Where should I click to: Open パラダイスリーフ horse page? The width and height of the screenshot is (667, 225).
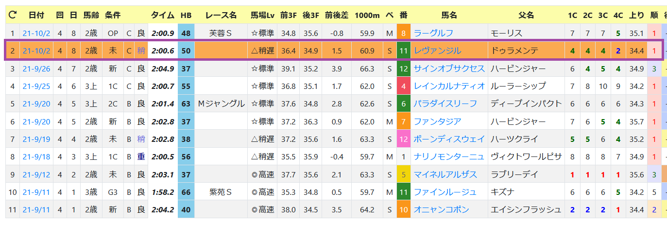pyautogui.click(x=445, y=104)
